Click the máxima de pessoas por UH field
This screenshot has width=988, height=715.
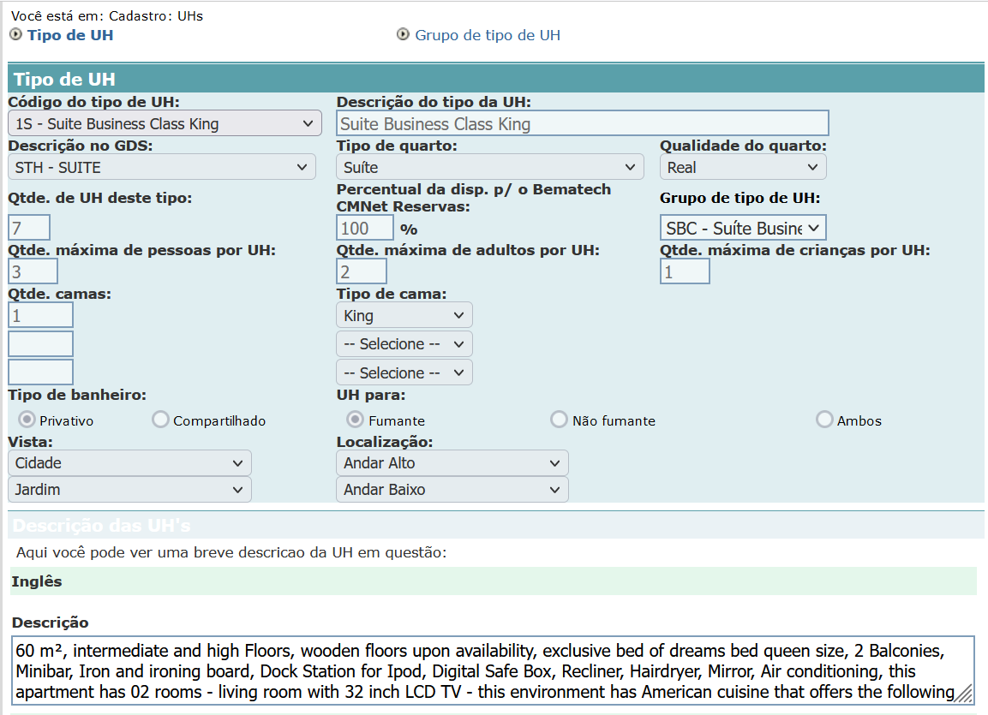pos(33,271)
